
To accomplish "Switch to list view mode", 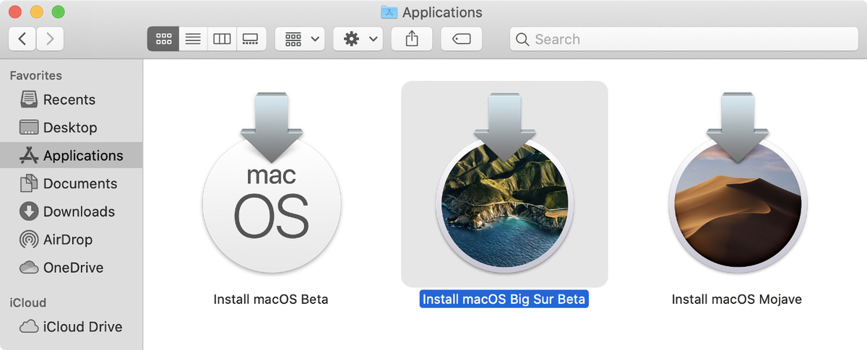I will (193, 39).
